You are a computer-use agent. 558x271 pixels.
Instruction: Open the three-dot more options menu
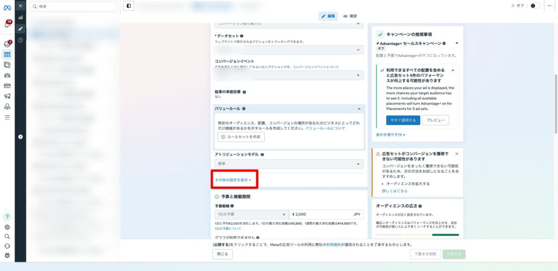tap(549, 5)
